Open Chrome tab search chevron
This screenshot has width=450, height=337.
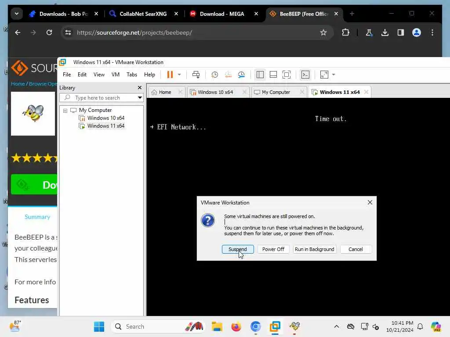[x=17, y=14]
